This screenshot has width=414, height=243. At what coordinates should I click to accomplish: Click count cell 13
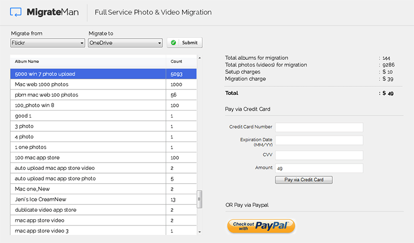coord(182,199)
